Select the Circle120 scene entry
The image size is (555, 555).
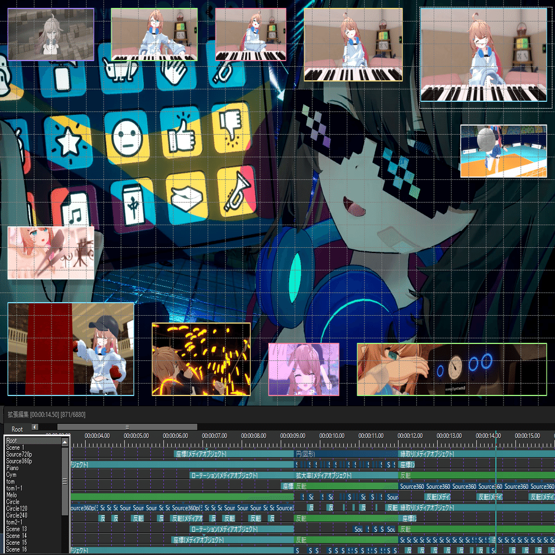pyautogui.click(x=33, y=508)
